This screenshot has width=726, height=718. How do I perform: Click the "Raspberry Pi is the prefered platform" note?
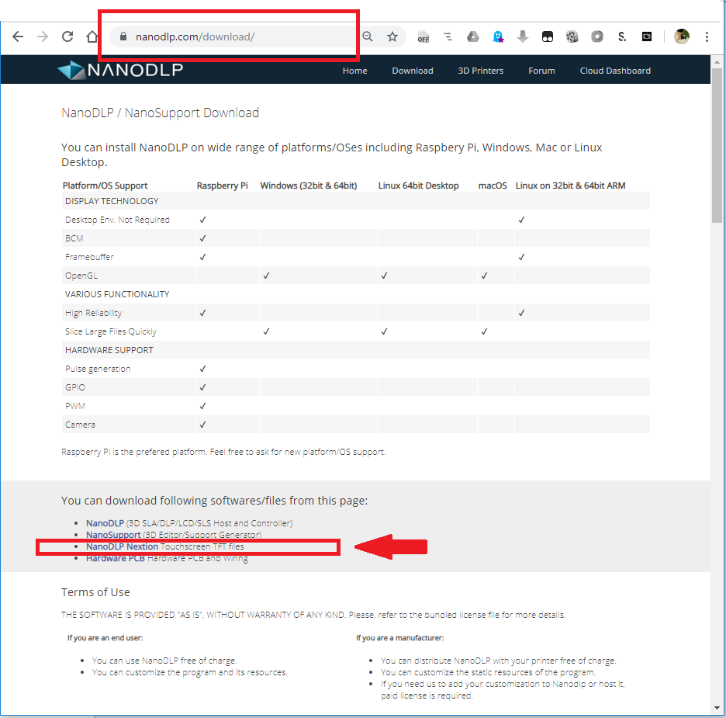[223, 452]
